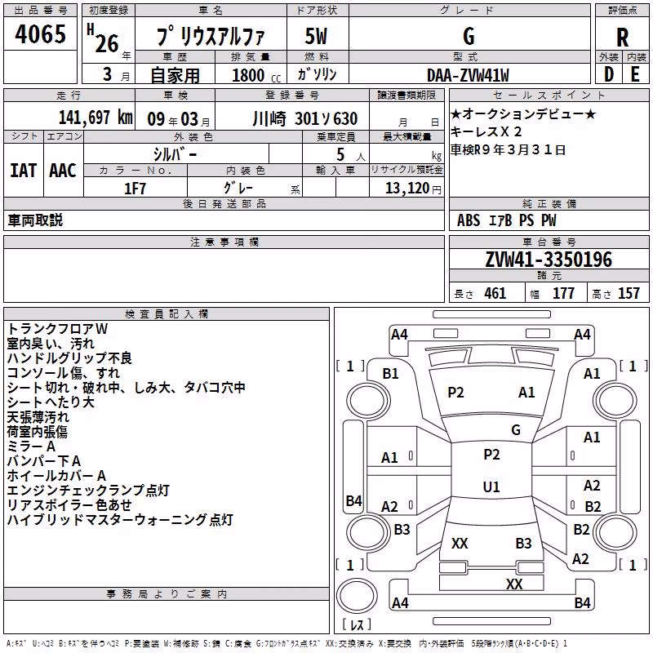
Task: Select 車両取説 under later-shipped parts
Action: point(35,220)
